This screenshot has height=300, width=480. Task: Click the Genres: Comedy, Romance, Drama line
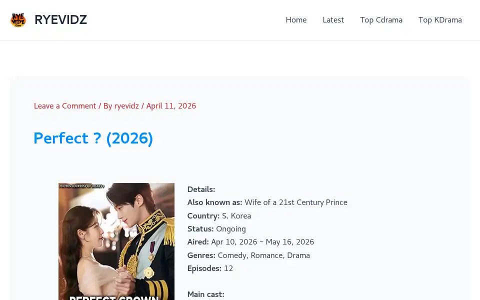(248, 255)
